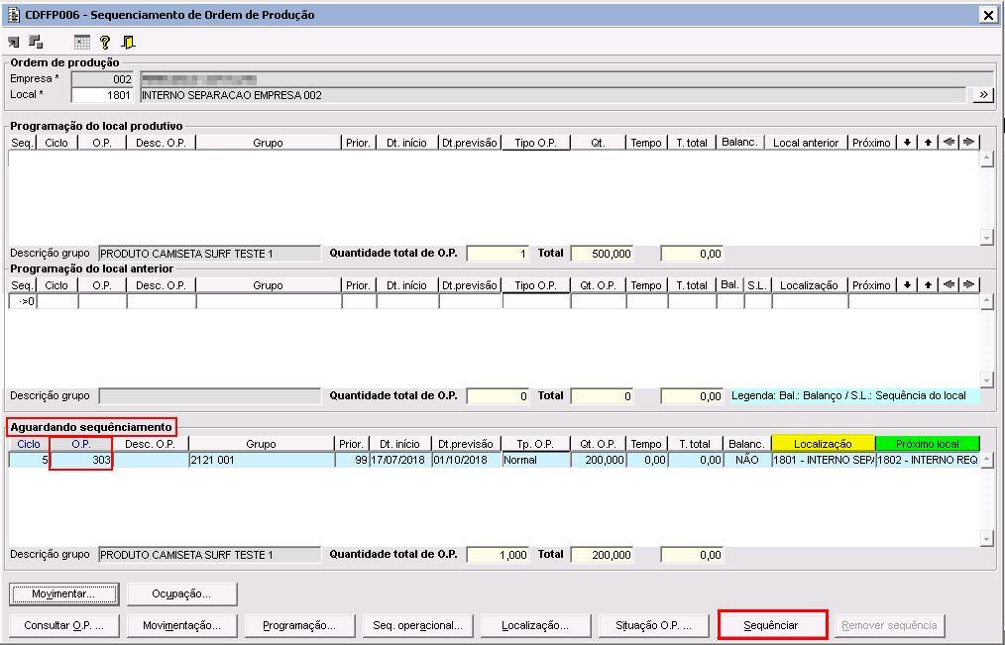This screenshot has height=645, width=1005.
Task: Click the Balanc. header in Programação do local produtivo
Action: pyautogui.click(x=739, y=143)
